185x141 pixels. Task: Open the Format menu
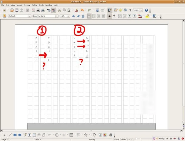coord(27,5)
